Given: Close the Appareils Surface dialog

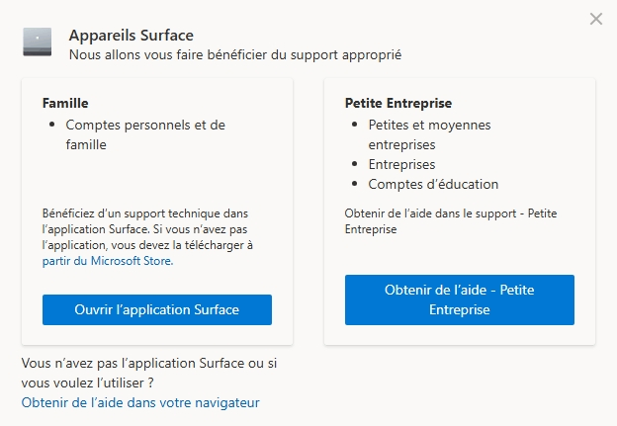Looking at the screenshot, I should tap(595, 19).
